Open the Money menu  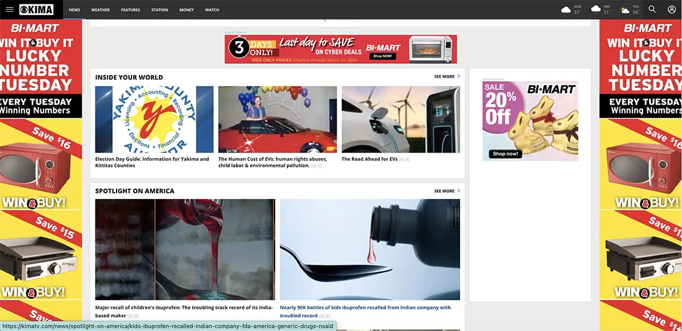tap(187, 9)
